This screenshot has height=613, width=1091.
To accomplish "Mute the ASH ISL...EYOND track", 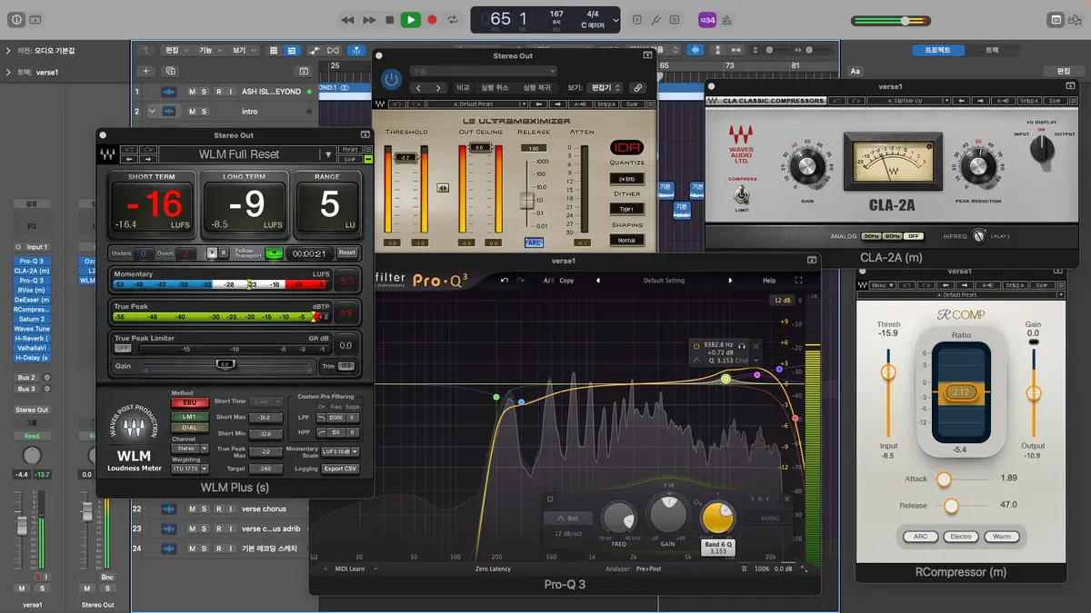I will click(x=192, y=92).
